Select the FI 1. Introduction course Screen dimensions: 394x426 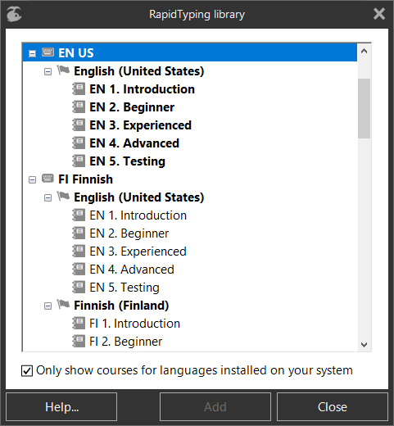pos(135,324)
